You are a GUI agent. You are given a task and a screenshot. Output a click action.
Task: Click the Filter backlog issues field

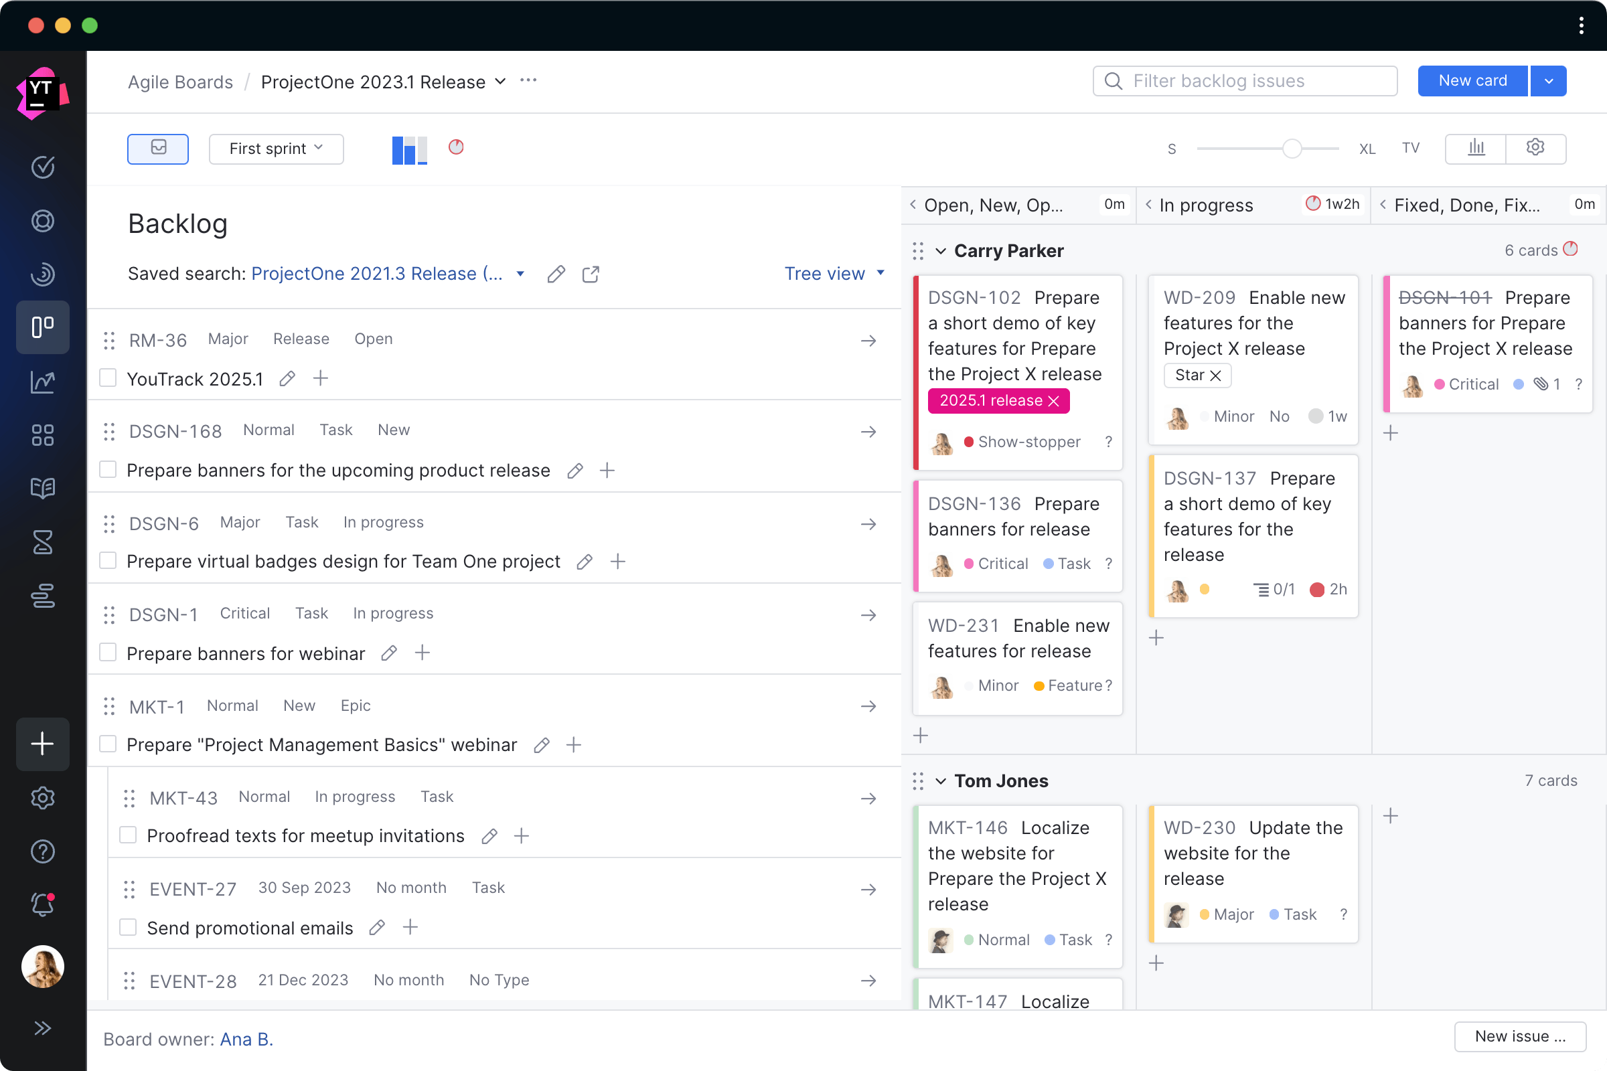[x=1243, y=80]
